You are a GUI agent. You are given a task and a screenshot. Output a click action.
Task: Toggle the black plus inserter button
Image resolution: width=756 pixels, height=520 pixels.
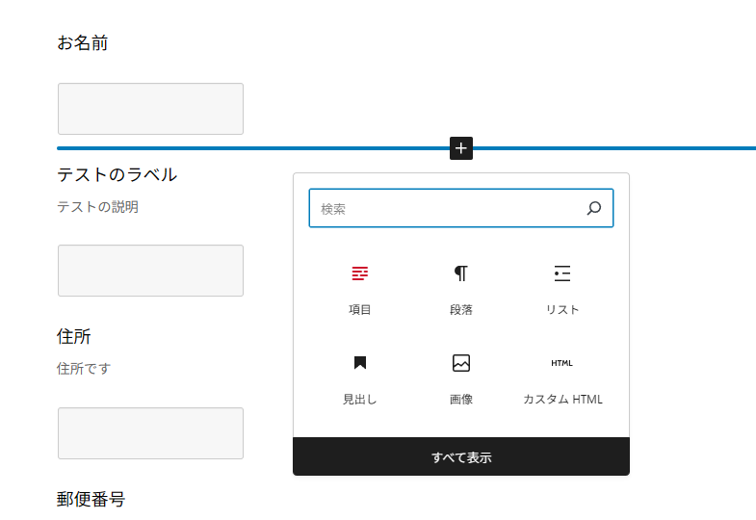(x=461, y=148)
